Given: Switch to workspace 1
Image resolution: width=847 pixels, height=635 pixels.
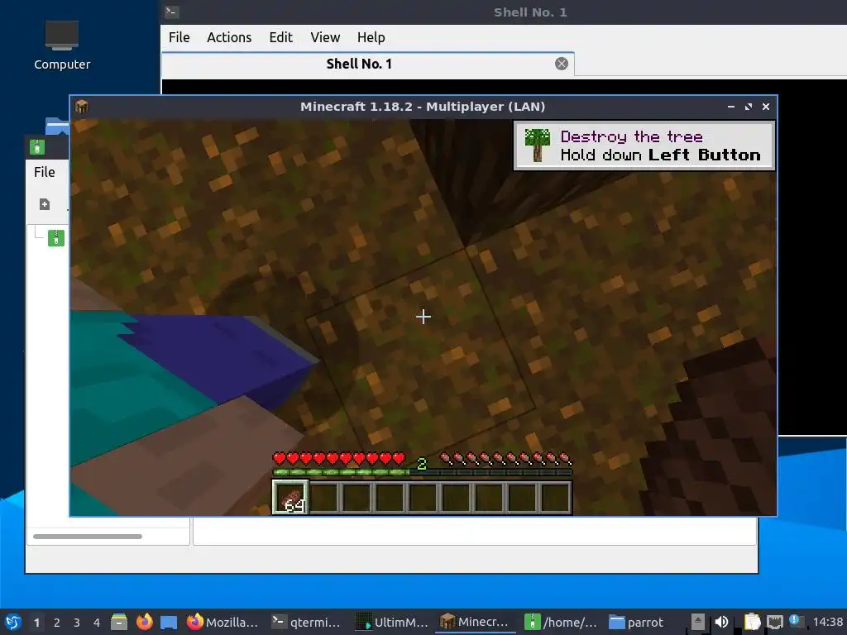Looking at the screenshot, I should click(36, 623).
